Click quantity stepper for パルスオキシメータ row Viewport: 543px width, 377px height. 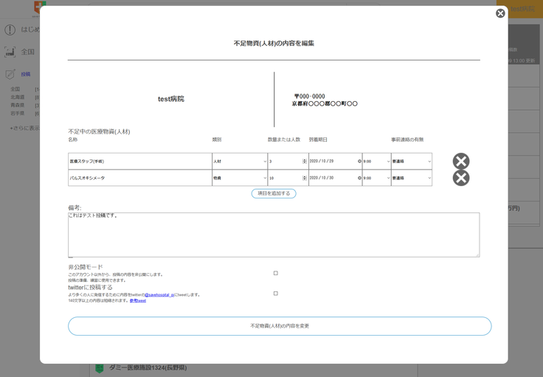305,178
